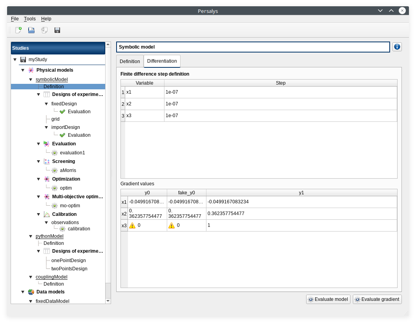Switch to the Definition tab
Screen dimensions: 416x324
(130, 62)
